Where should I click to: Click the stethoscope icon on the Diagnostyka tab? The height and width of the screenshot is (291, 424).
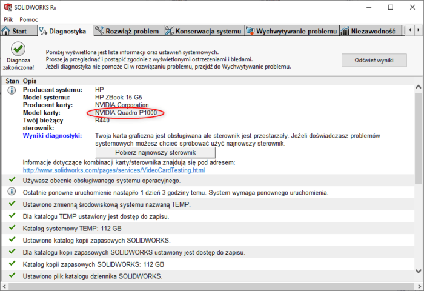point(43,31)
